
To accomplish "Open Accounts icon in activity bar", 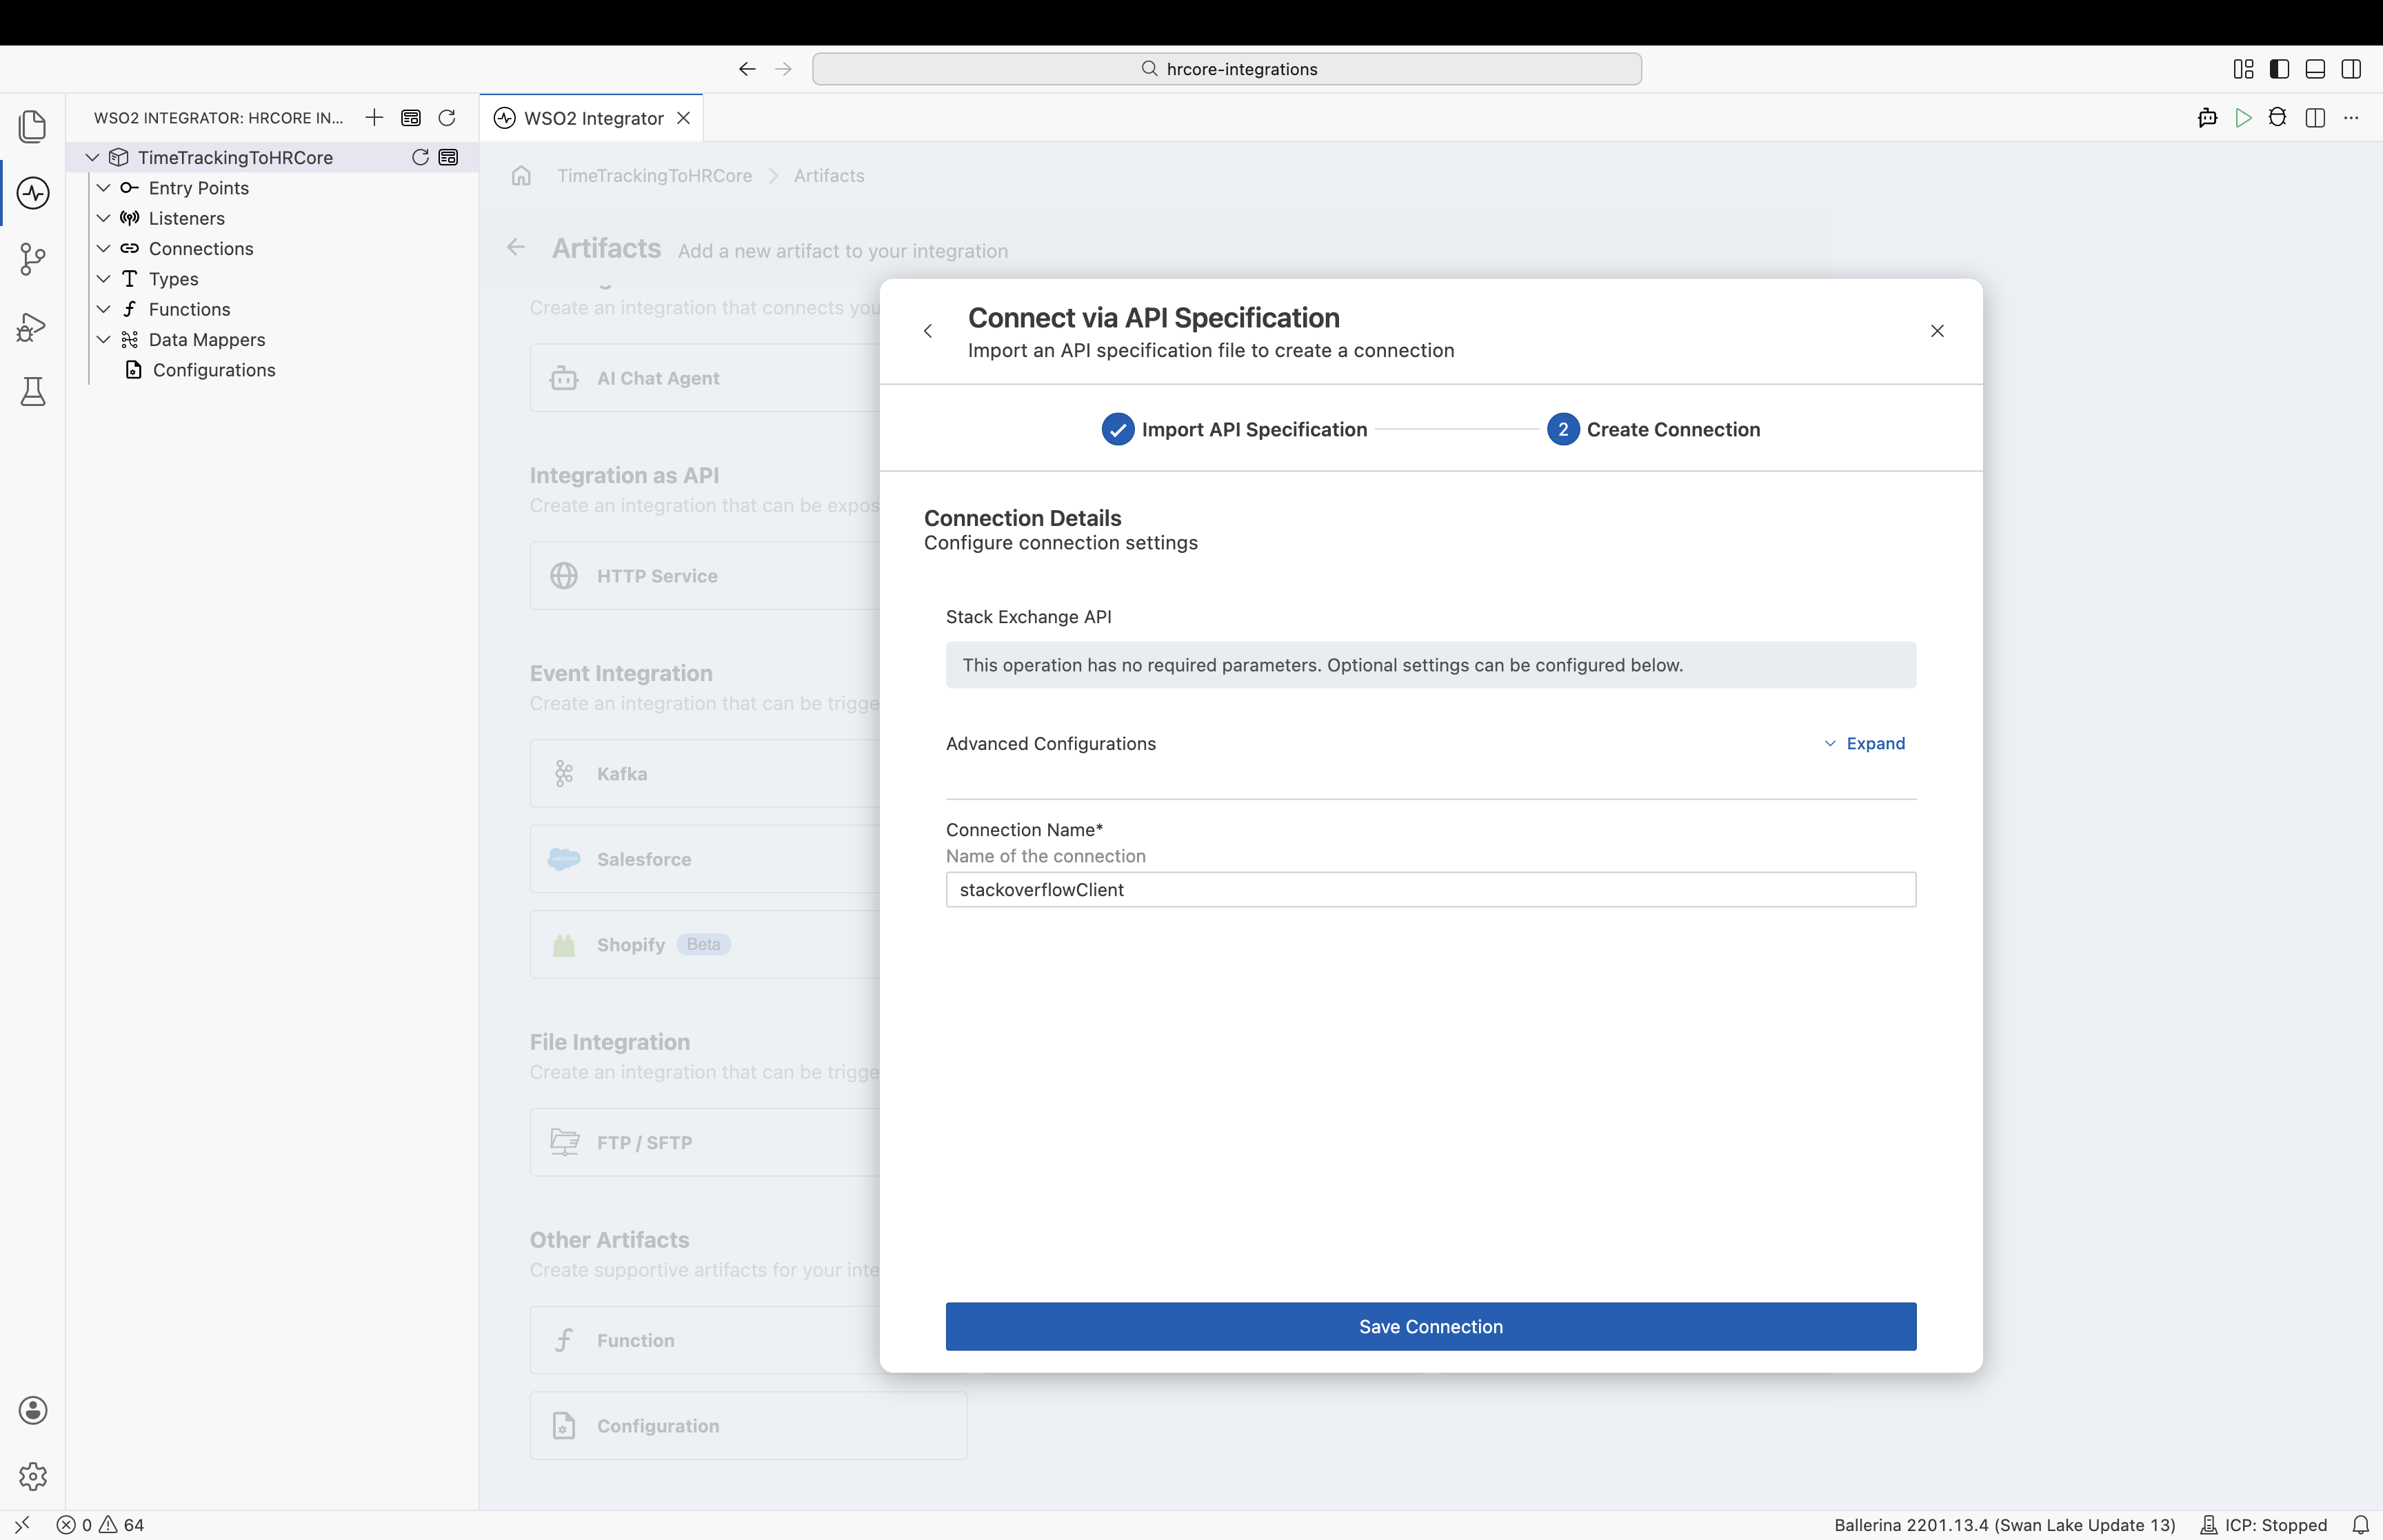I will [x=33, y=1410].
